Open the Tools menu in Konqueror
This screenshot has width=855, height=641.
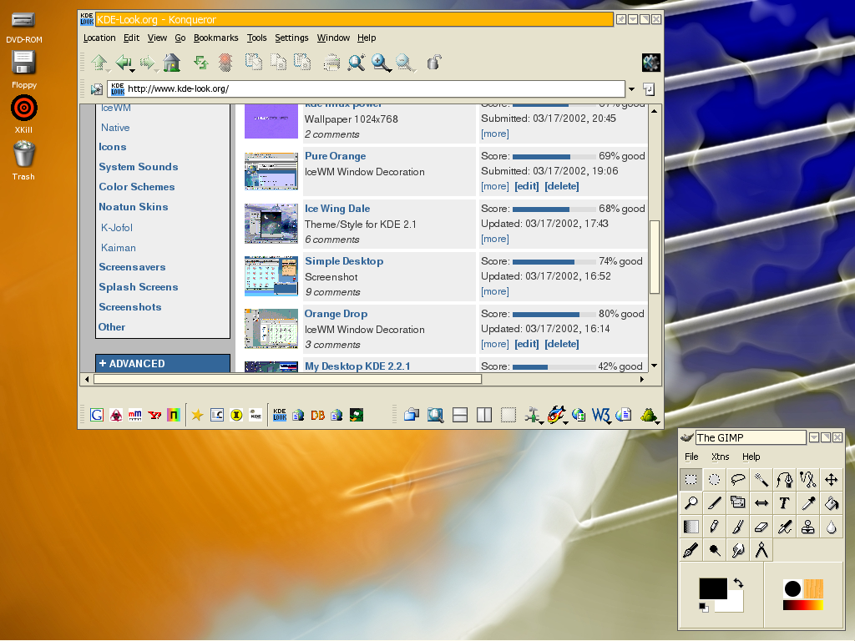tap(257, 38)
